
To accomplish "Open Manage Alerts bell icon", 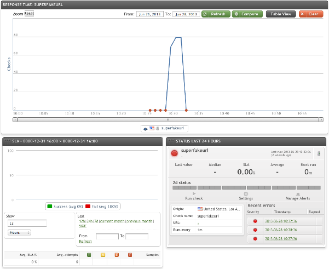I will click(x=298, y=193).
